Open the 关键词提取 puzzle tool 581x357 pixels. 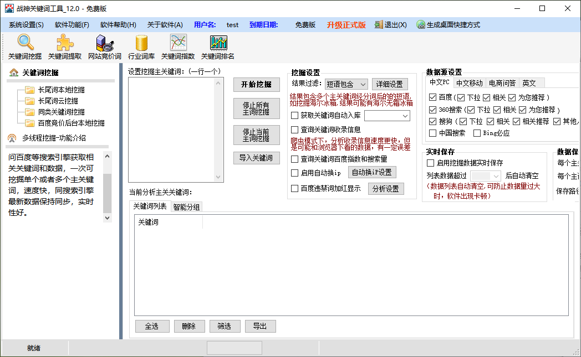coord(65,46)
